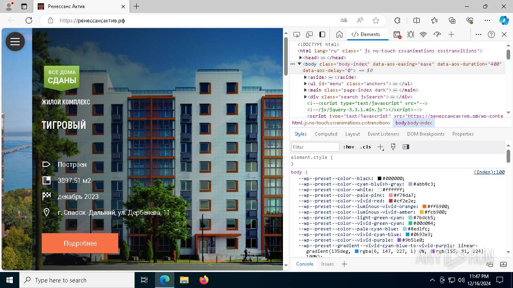
Task: Open the Performance gauge tool
Action: [437, 34]
